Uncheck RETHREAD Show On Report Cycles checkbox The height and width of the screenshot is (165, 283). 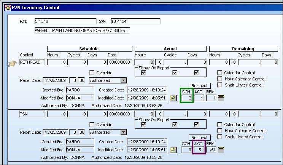pos(175,73)
